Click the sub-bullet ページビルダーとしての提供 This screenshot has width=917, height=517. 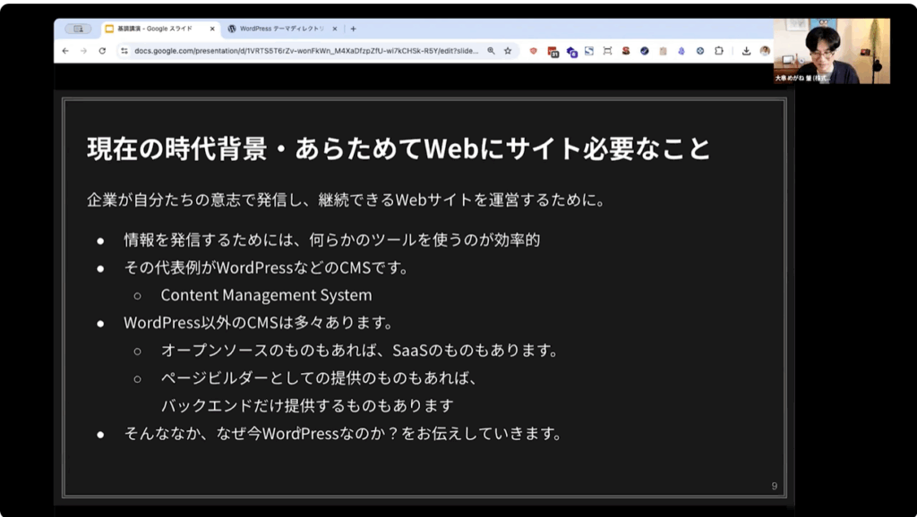pos(320,378)
